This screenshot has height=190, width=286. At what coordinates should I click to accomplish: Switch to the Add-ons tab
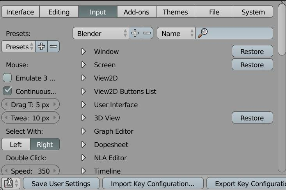point(136,12)
